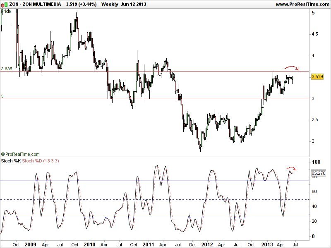Click the 60 stochastic axis value
The width and height of the screenshot is (331, 248).
(x=314, y=191)
